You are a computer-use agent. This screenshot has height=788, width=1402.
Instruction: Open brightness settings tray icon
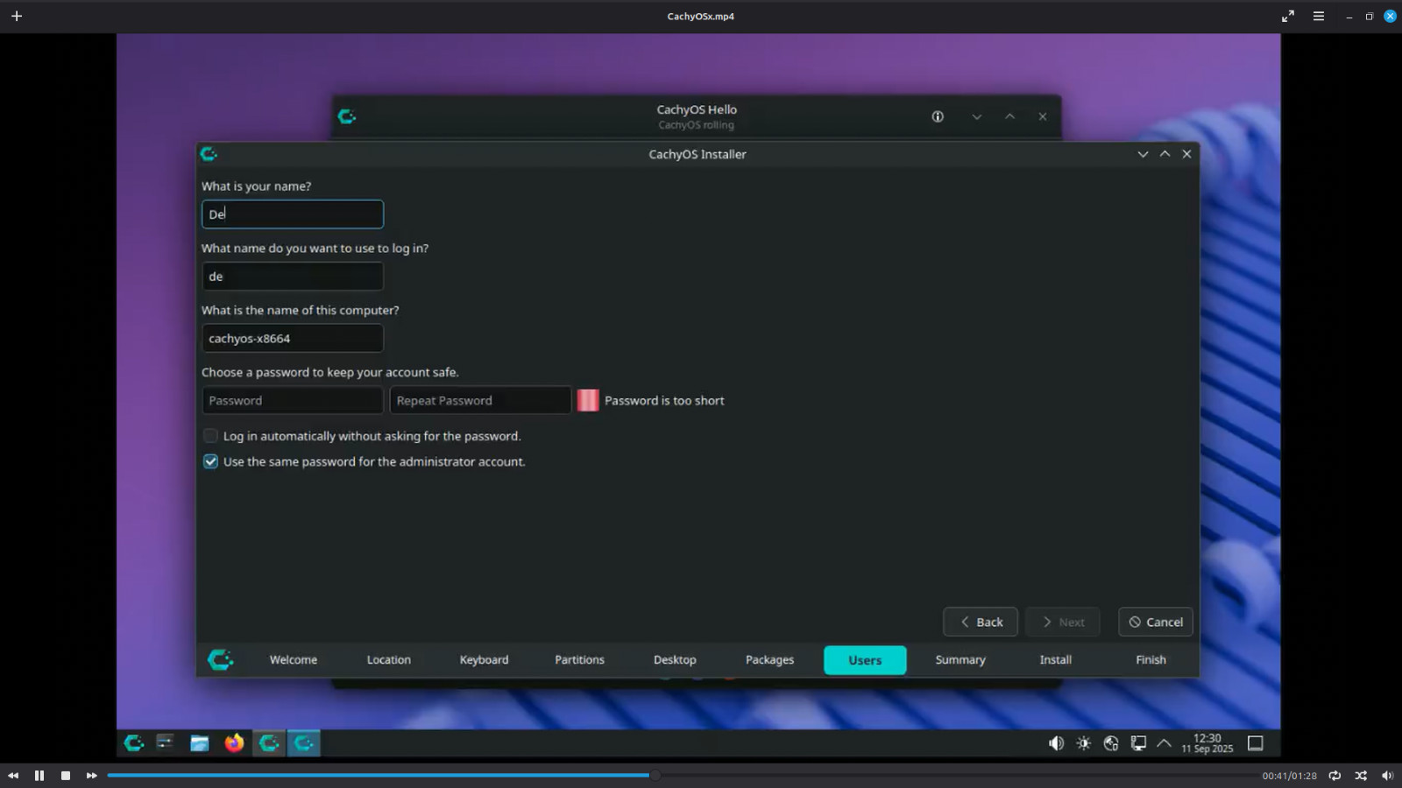[x=1084, y=743]
